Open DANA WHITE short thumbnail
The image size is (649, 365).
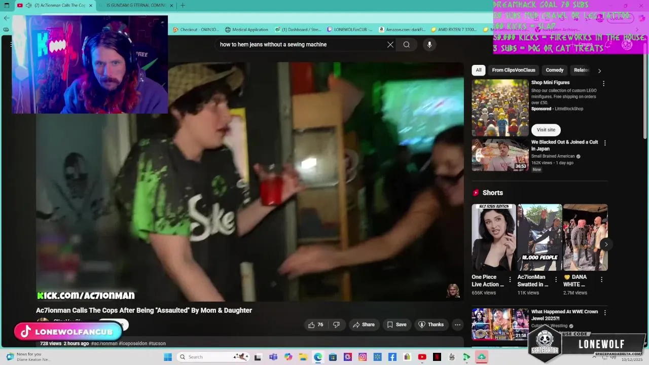tap(585, 237)
